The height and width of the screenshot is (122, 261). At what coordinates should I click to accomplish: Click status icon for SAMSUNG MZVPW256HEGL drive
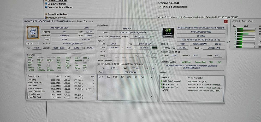point(162,87)
